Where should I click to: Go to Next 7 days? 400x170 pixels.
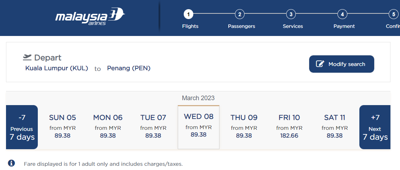(375, 127)
